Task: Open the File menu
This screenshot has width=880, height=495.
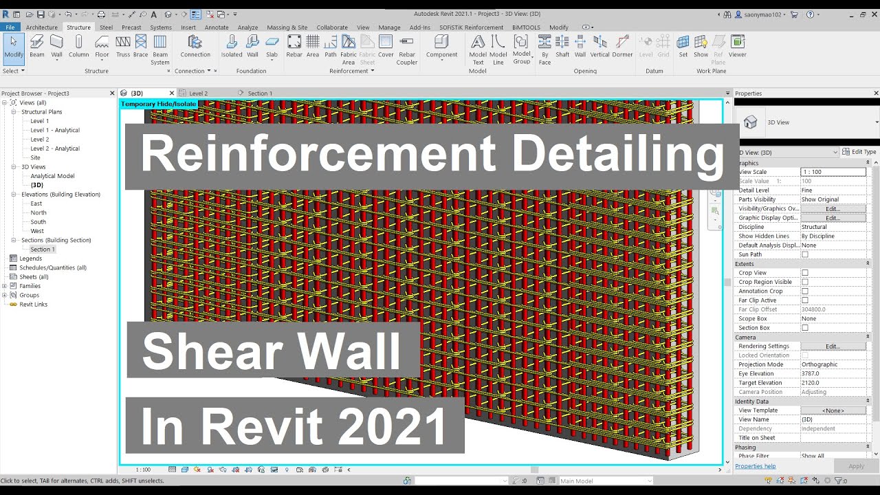Action: 10,27
